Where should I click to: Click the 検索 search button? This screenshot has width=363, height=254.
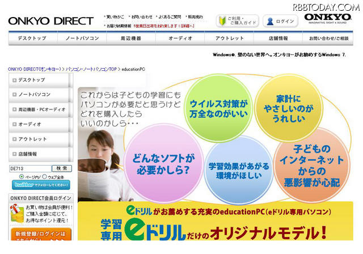[62, 168]
